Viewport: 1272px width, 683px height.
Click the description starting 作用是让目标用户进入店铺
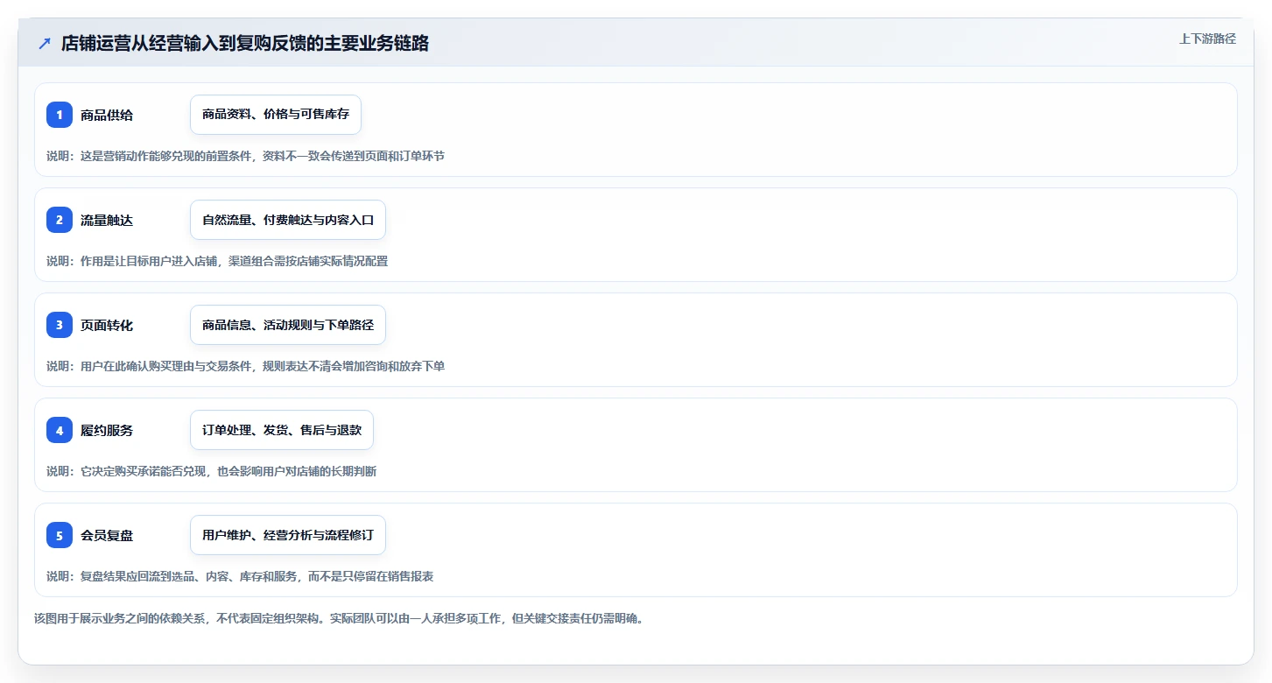point(217,261)
